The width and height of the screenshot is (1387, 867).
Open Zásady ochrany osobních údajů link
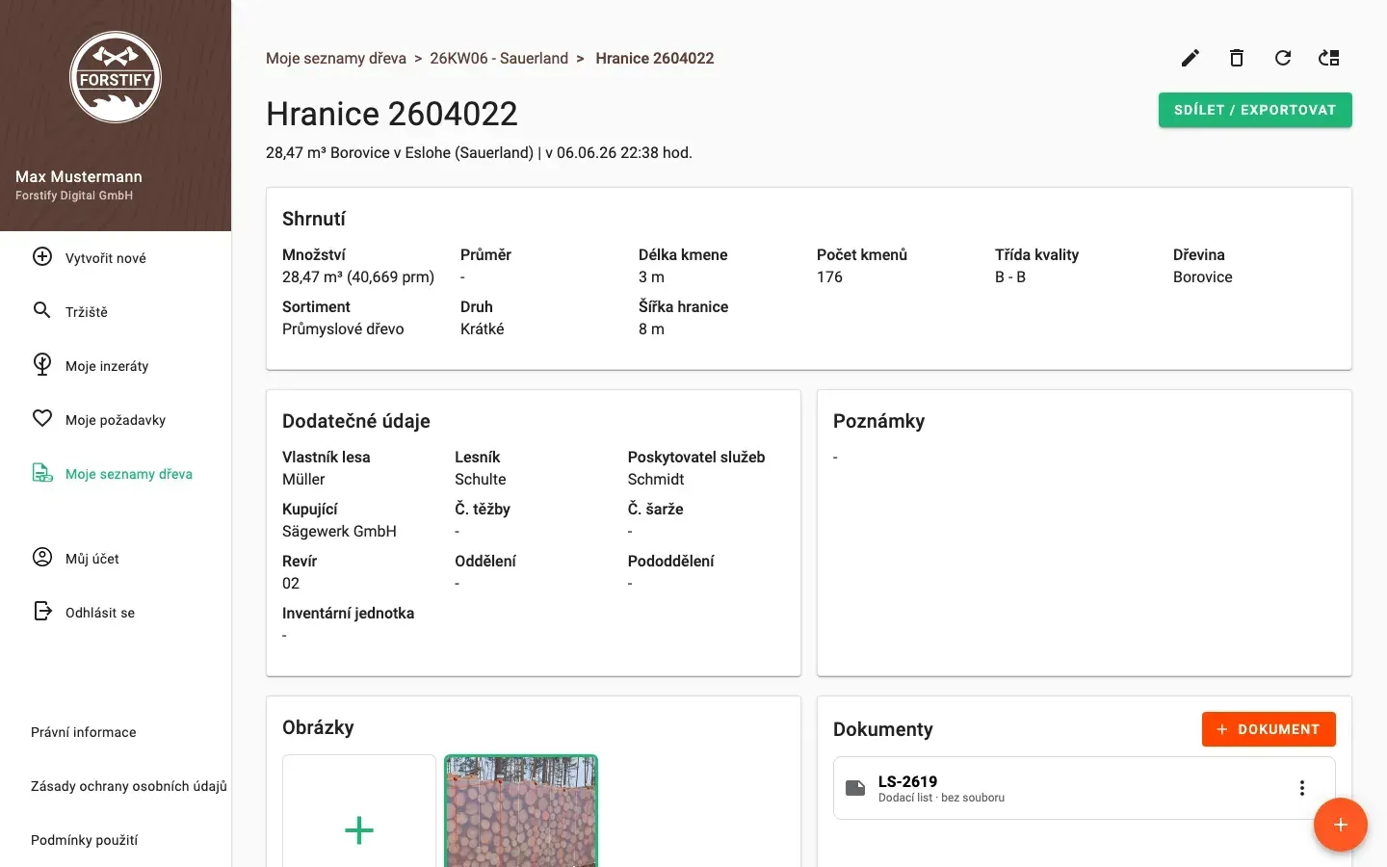click(129, 786)
